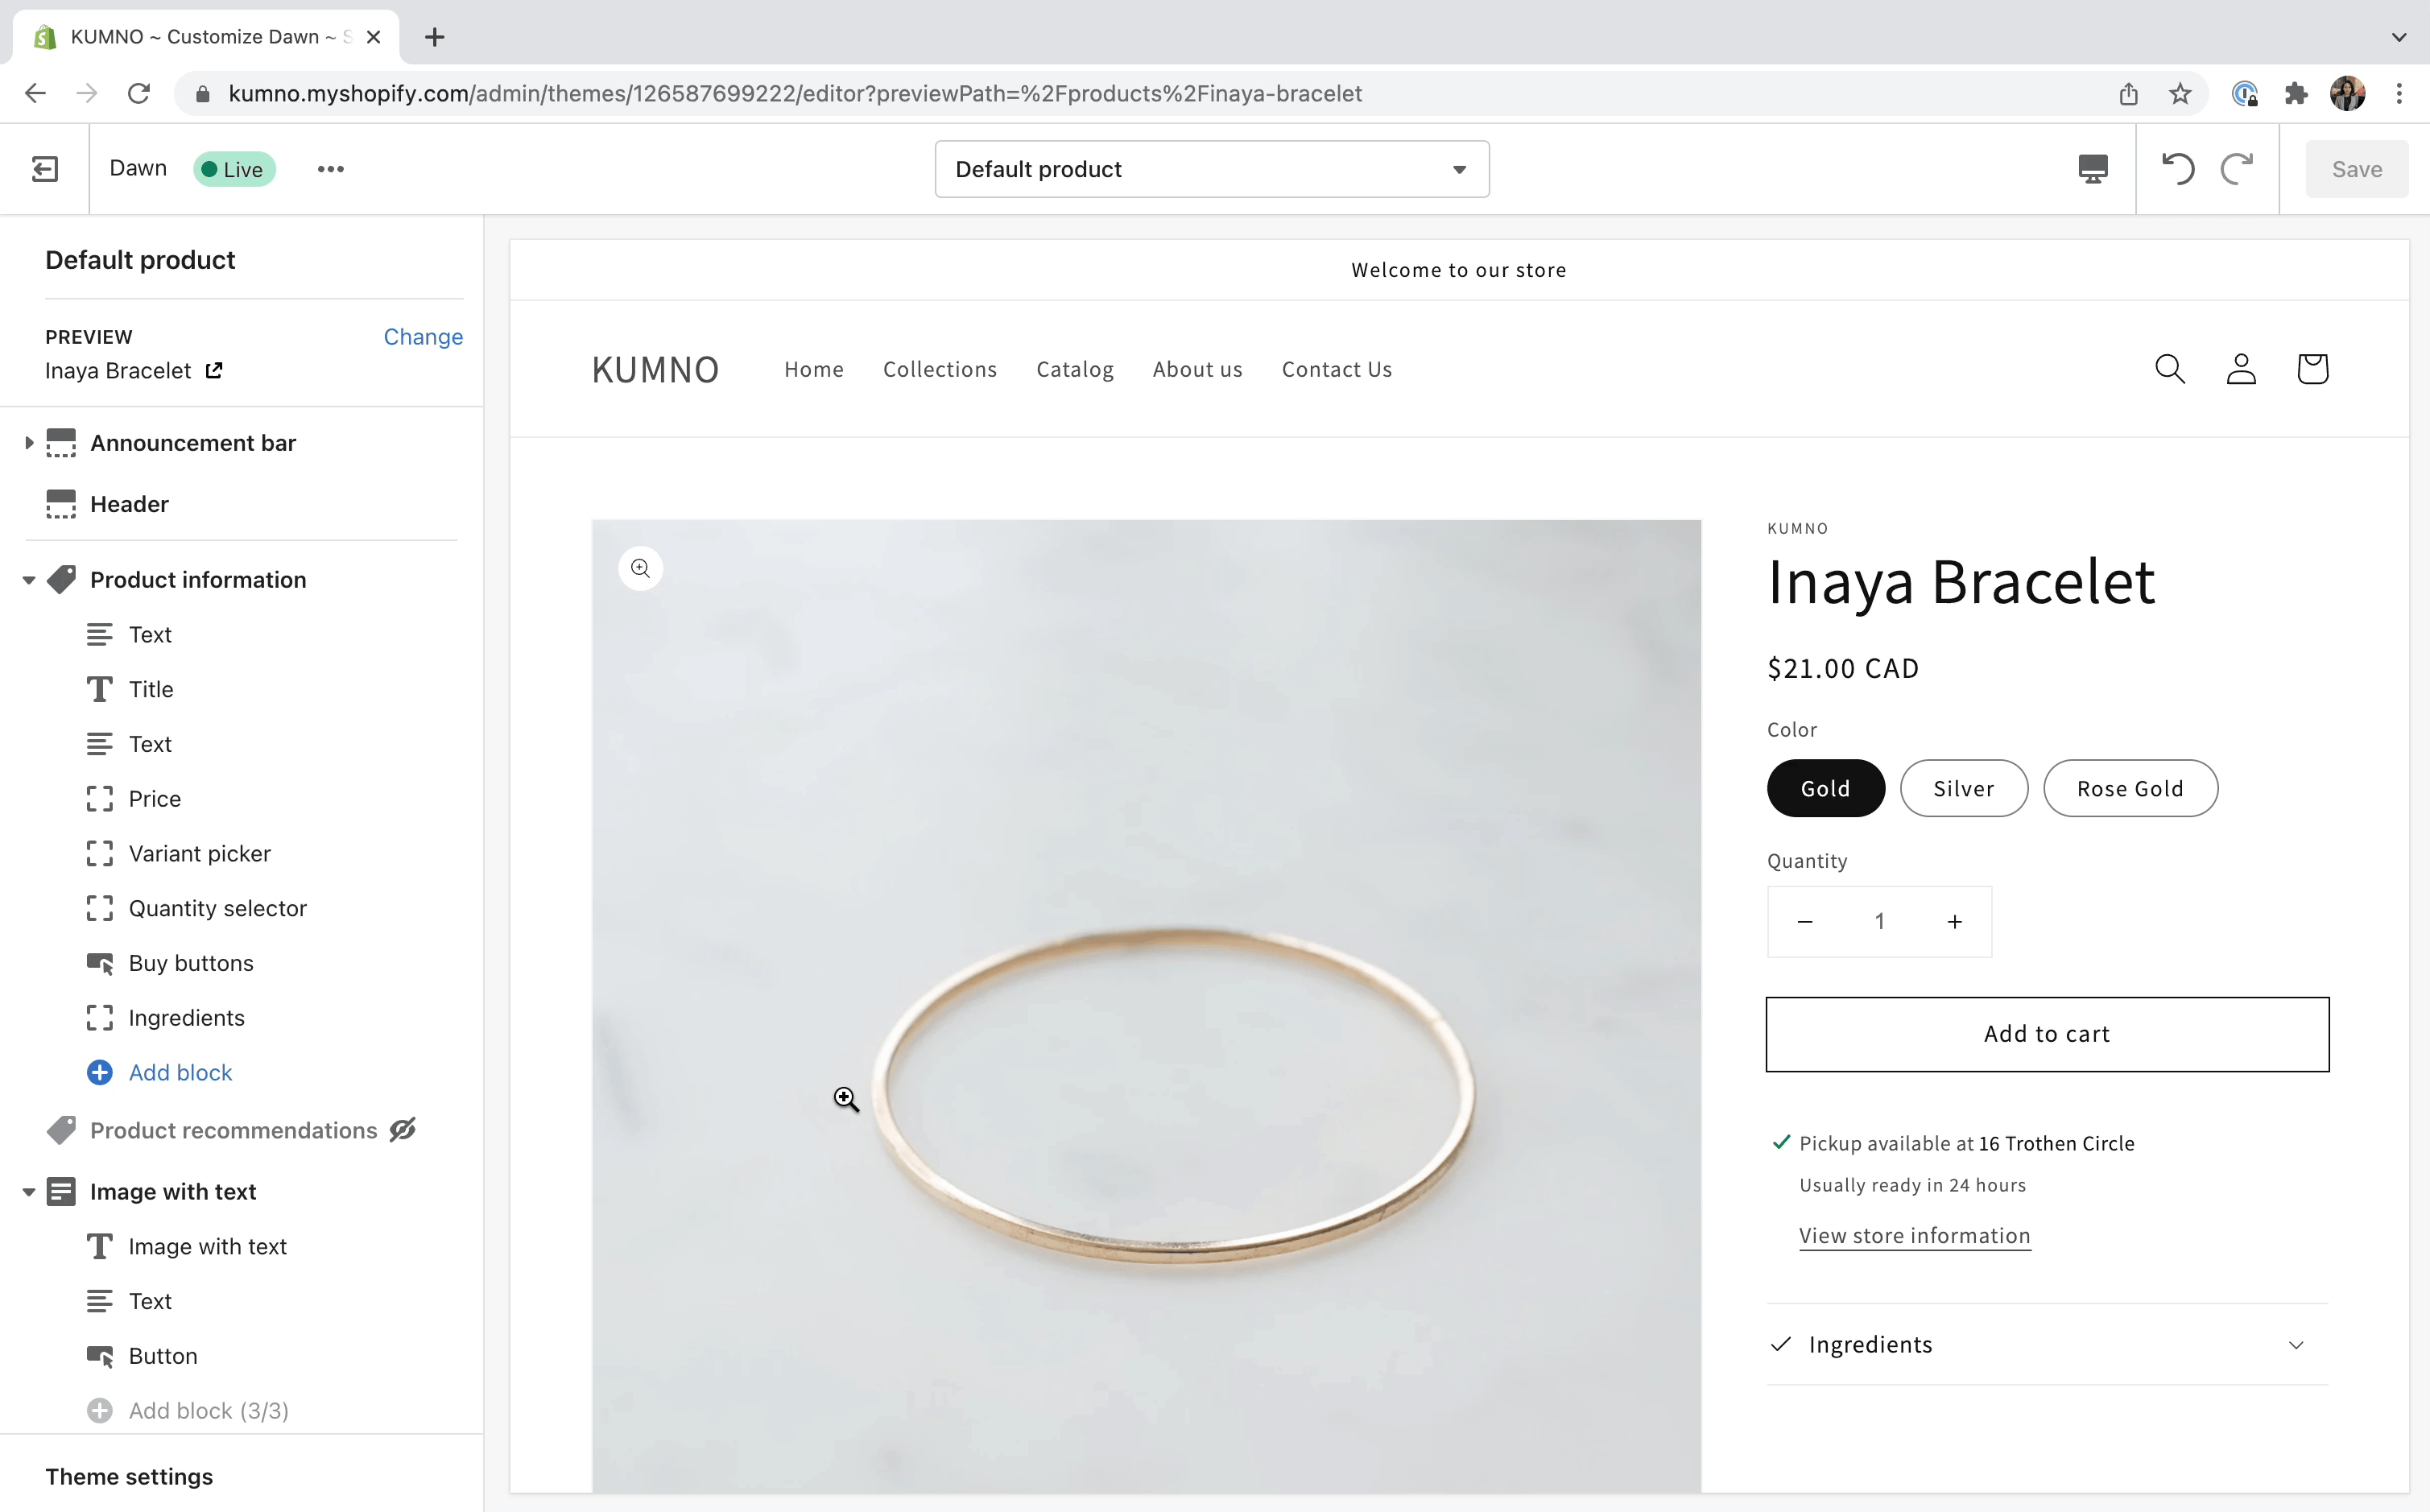Click undo button in theme editor toolbar
This screenshot has width=2430, height=1512.
click(2177, 169)
